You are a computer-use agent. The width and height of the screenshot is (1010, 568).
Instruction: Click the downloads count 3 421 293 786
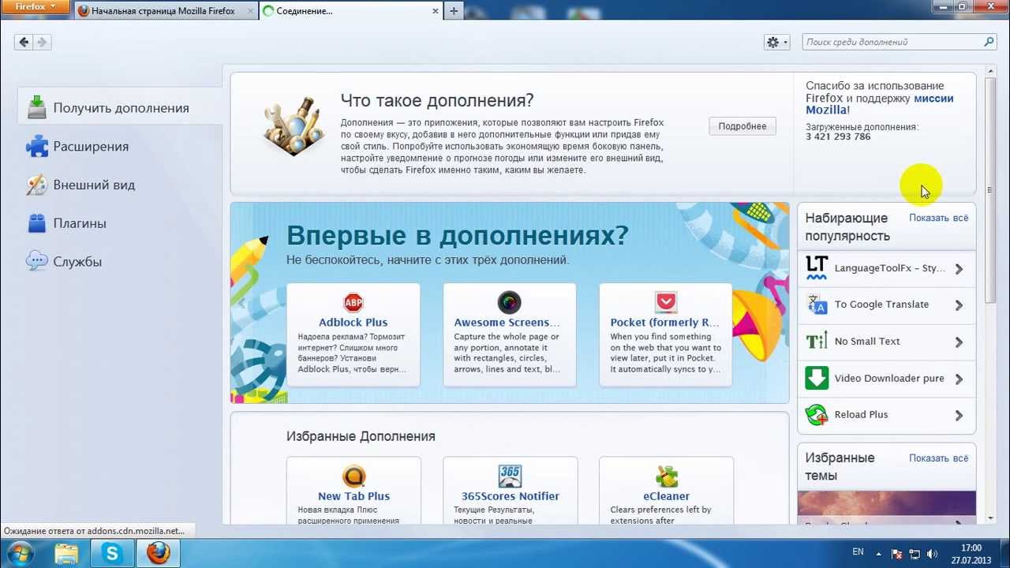[x=838, y=136]
